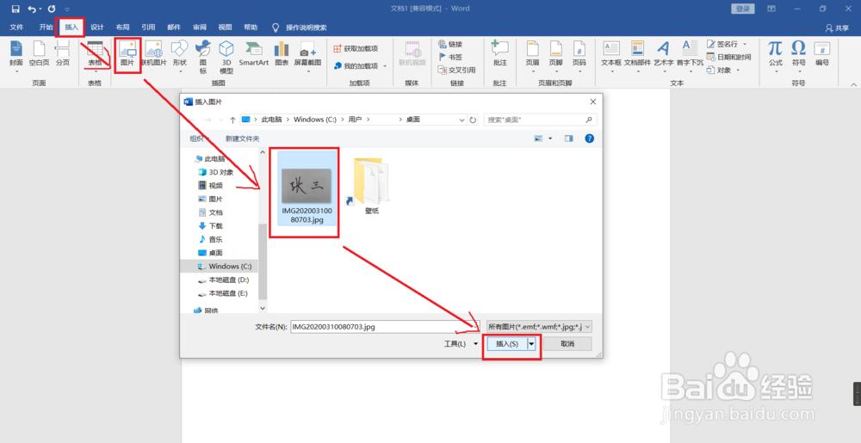Click the Sign in (登录) button

click(x=743, y=9)
